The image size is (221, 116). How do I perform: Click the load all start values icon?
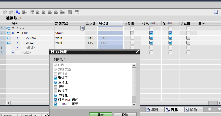[x=56, y=12]
